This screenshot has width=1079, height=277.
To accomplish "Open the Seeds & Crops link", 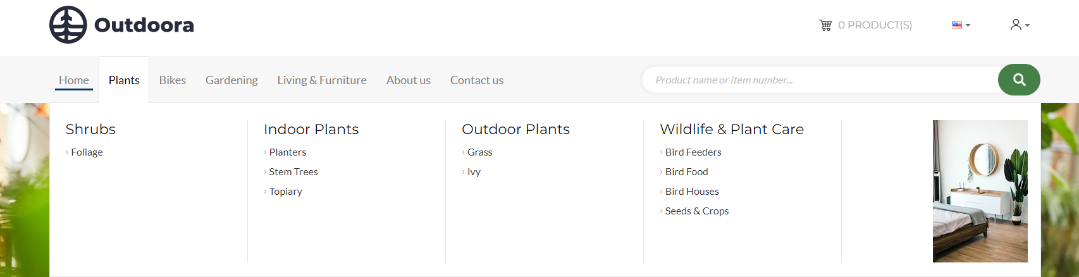I will coord(697,211).
